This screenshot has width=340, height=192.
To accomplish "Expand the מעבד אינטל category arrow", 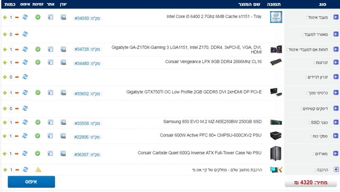I will [336, 17].
